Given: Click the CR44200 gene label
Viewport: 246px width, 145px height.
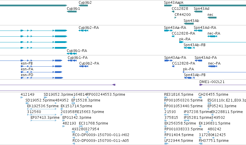Looking at the screenshot, I should [x=183, y=15].
